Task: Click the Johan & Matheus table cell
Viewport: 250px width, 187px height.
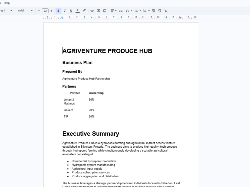Action: (x=69, y=102)
